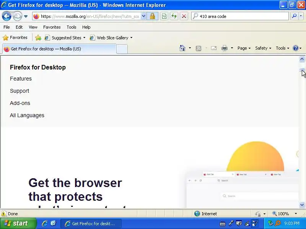Open the View menu
The width and height of the screenshot is (306, 229).
tap(33, 27)
